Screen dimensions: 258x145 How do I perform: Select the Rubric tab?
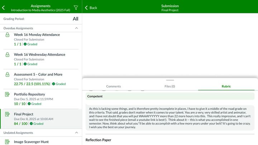tap(226, 86)
